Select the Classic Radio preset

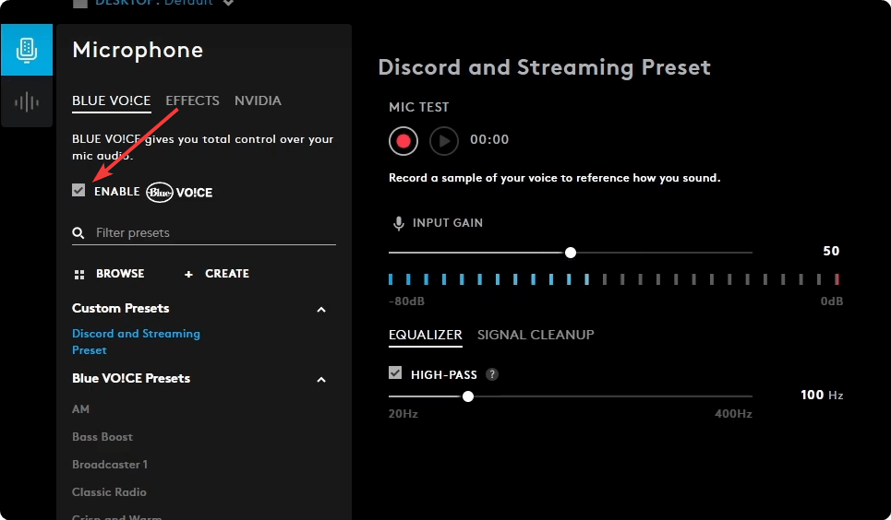coord(109,492)
